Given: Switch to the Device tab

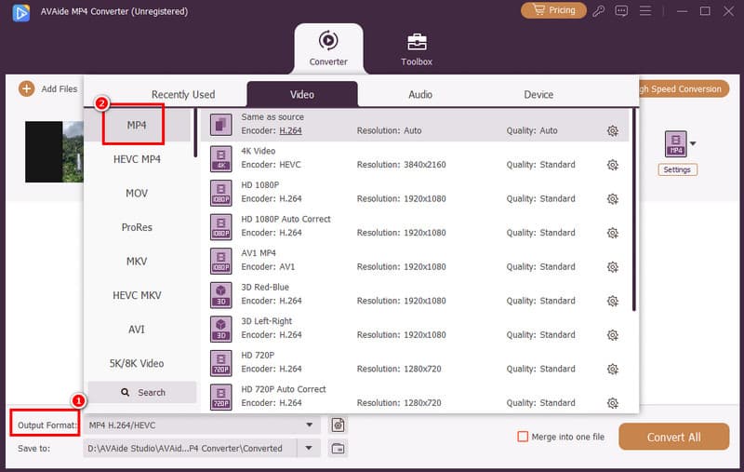Looking at the screenshot, I should click(x=538, y=94).
